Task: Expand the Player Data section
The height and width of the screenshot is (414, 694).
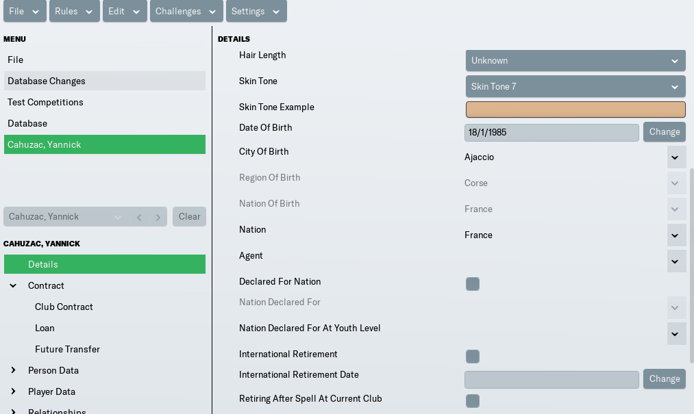Action: (13, 391)
